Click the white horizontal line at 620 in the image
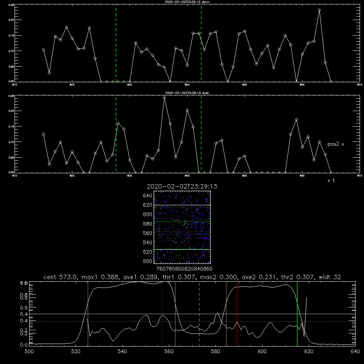 (182, 205)
